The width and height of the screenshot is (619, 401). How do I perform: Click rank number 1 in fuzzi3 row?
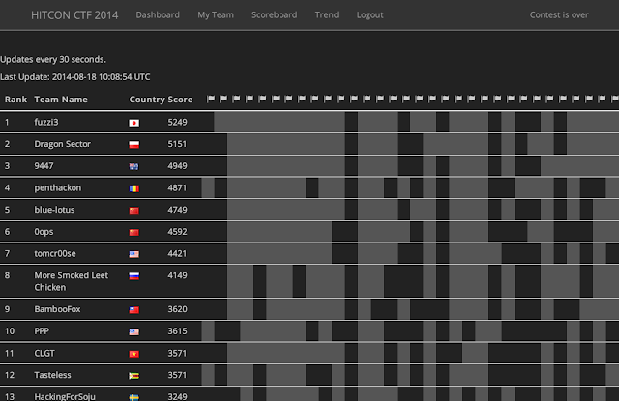pos(7,122)
